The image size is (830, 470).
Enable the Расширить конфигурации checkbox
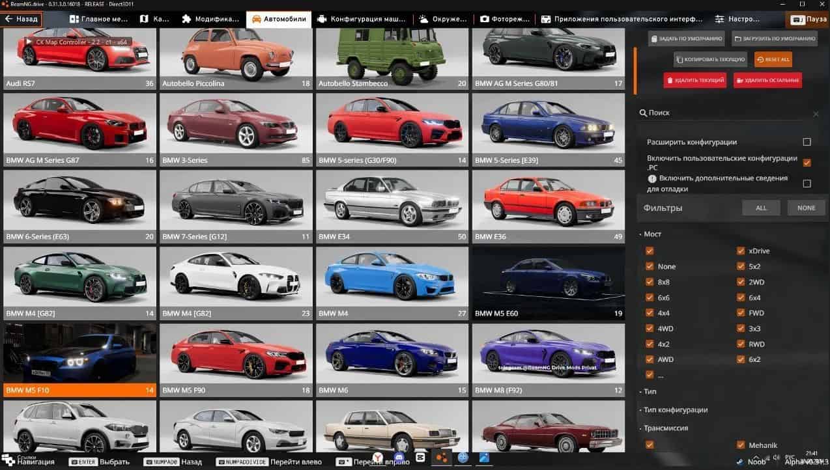[x=807, y=142]
